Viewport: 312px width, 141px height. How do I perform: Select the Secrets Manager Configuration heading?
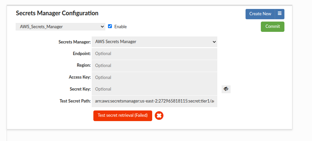click(x=57, y=13)
